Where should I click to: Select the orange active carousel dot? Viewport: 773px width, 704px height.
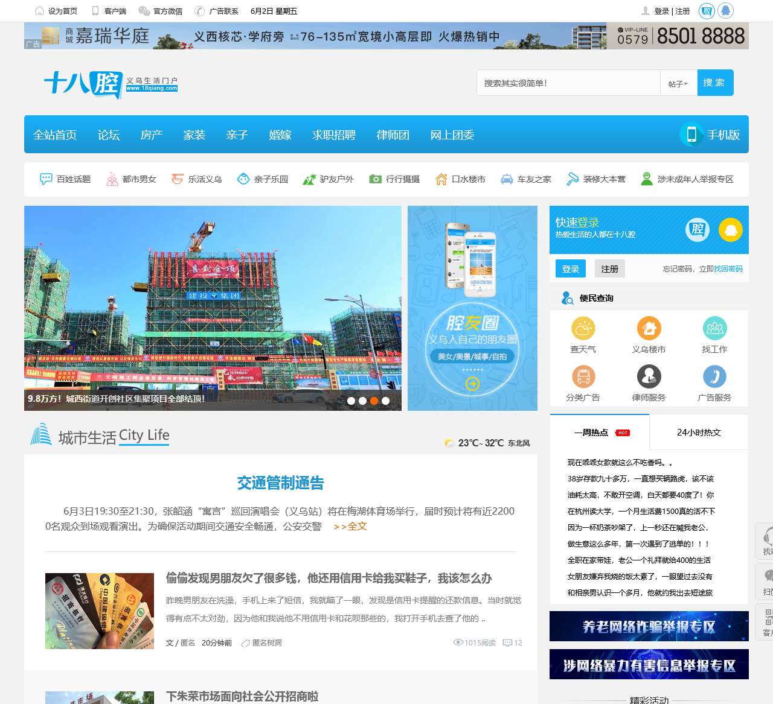tap(374, 401)
